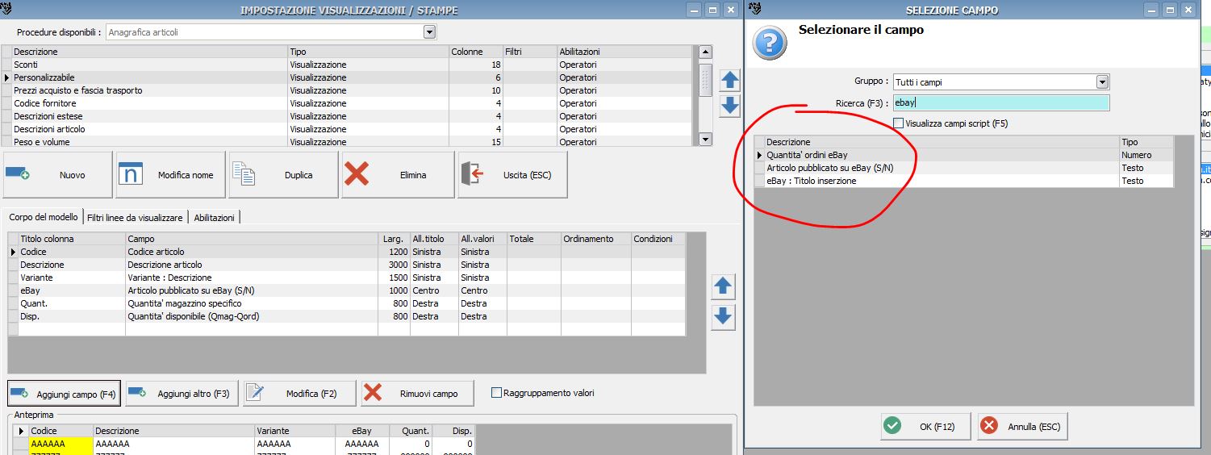Minimize the Selezione campo window

tap(1153, 10)
